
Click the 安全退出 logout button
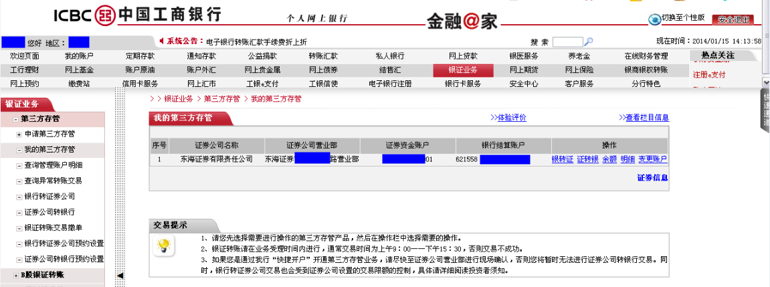[733, 19]
